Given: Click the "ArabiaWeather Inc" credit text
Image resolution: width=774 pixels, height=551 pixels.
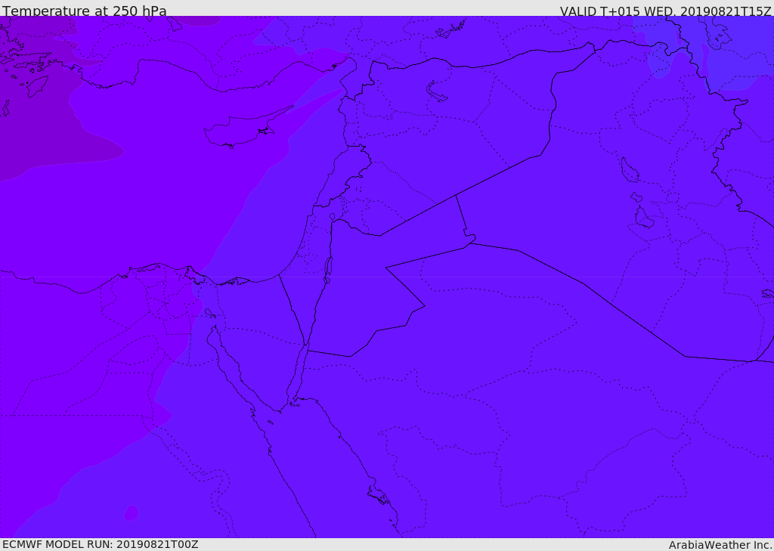Looking at the screenshot, I should (x=720, y=545).
